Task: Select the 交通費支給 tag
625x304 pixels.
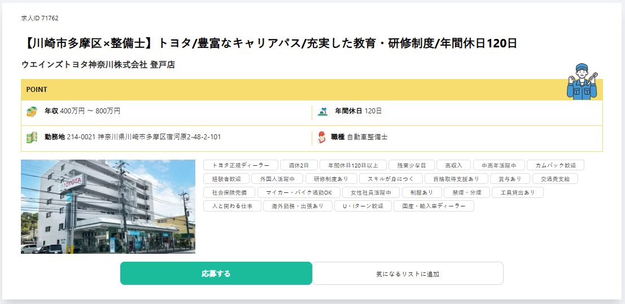Action: [555, 179]
